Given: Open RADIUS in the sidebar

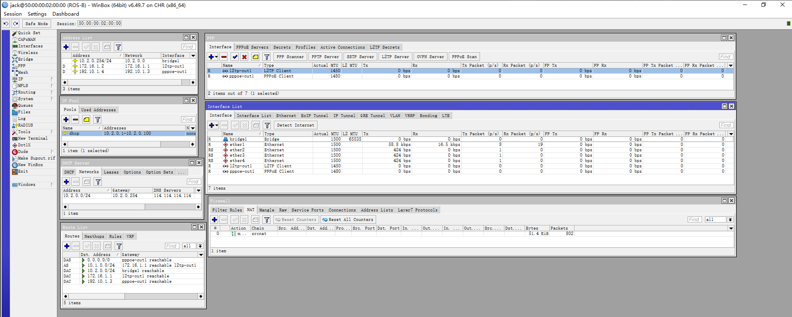Looking at the screenshot, I should click(25, 125).
